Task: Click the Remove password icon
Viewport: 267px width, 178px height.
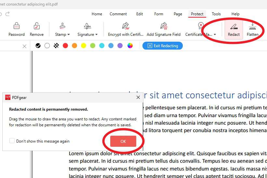Action: tap(37, 26)
